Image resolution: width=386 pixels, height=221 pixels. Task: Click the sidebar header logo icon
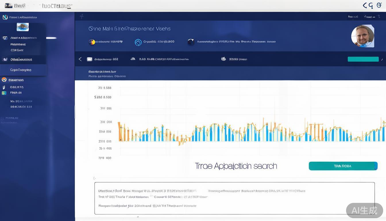tap(5, 17)
